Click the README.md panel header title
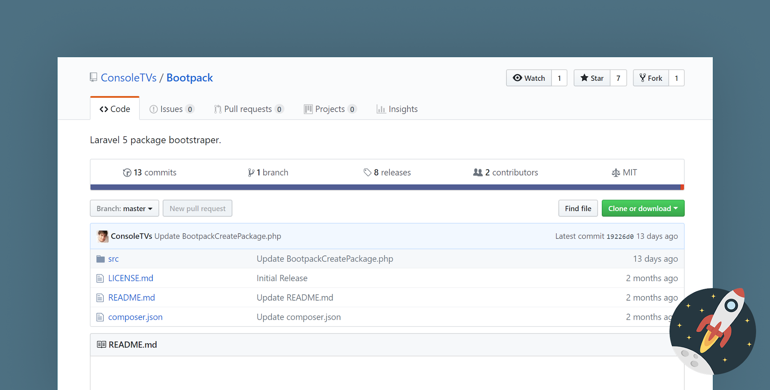The height and width of the screenshot is (390, 770). [133, 345]
